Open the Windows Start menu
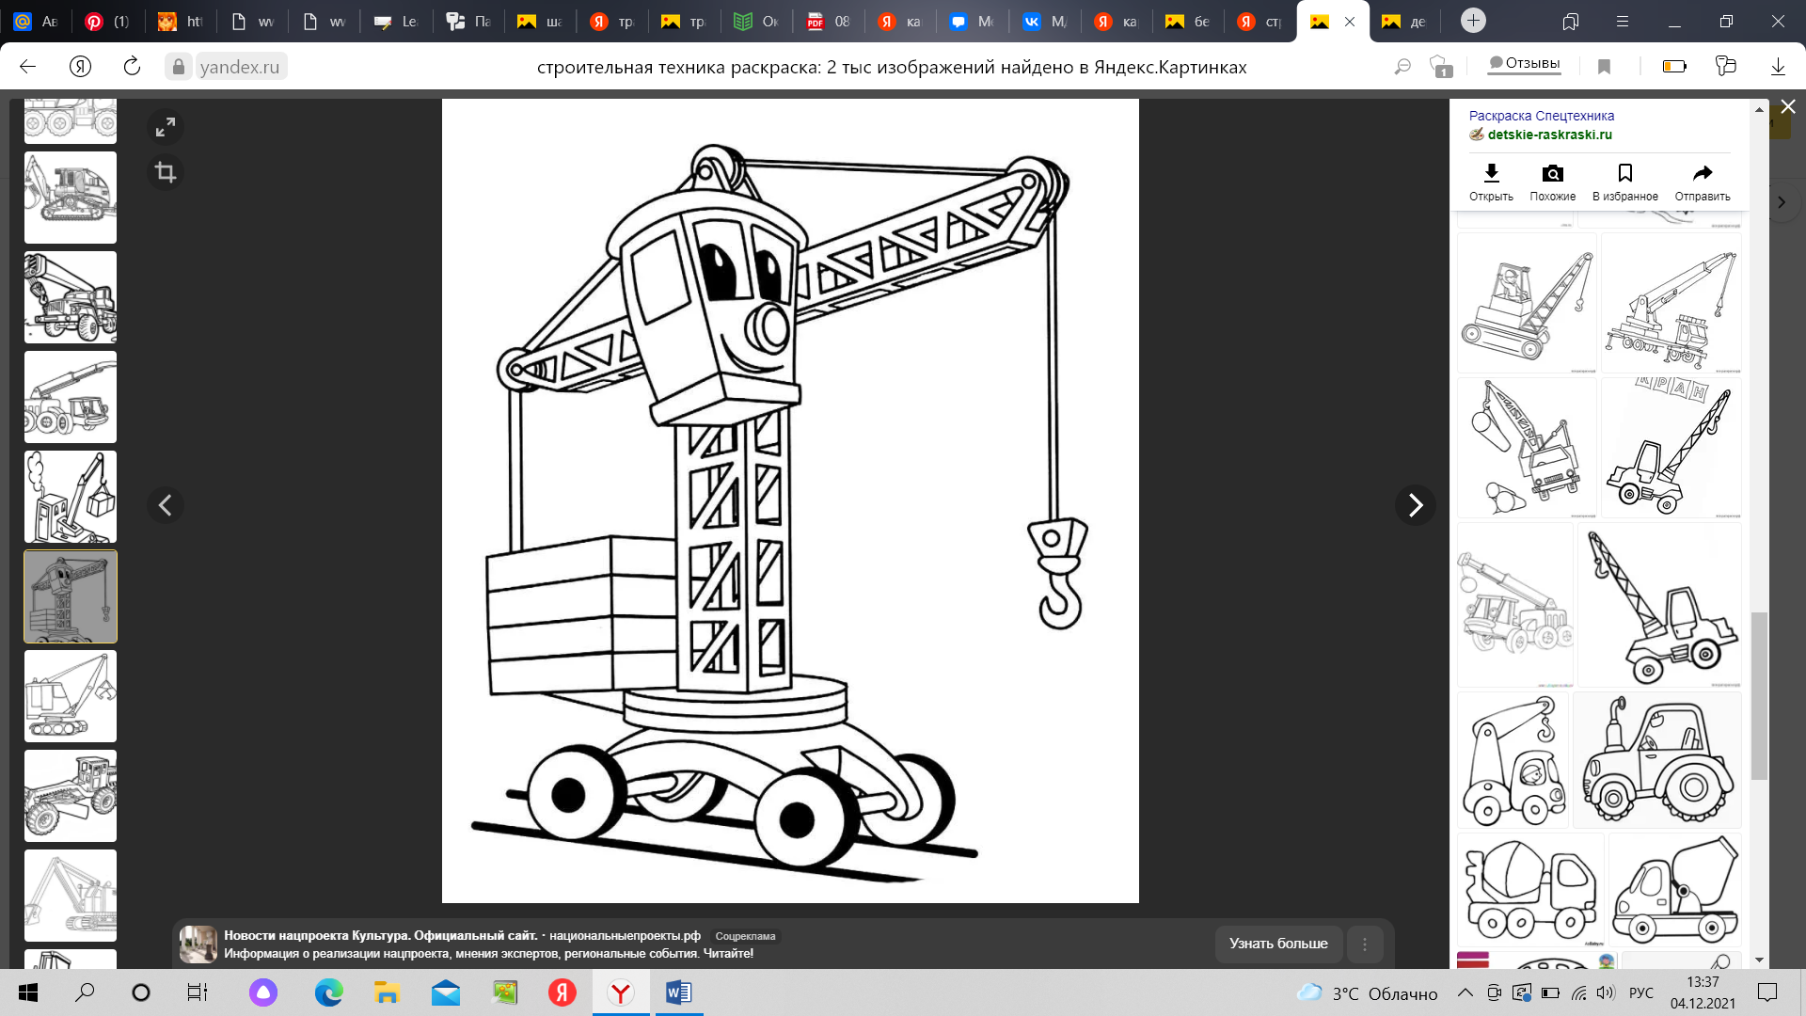The height and width of the screenshot is (1016, 1806). pyautogui.click(x=28, y=992)
